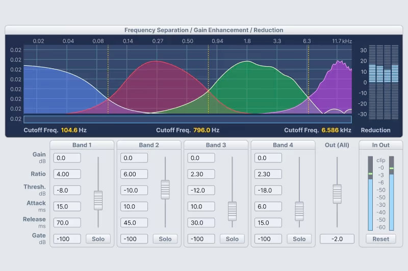Click the Band 3 vertical slider handle
This screenshot has width=408, height=271.
pos(232,211)
